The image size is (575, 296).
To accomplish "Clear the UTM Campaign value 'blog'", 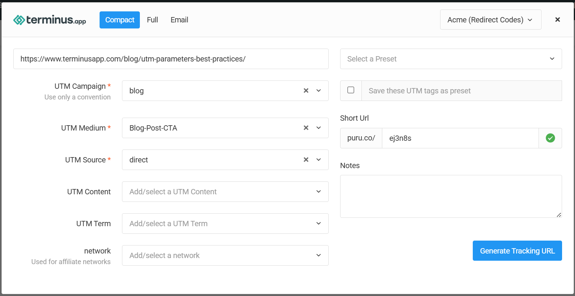I will [306, 91].
